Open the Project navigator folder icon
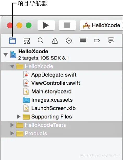Image resolution: width=123 pixels, height=160 pixels. (13, 41)
